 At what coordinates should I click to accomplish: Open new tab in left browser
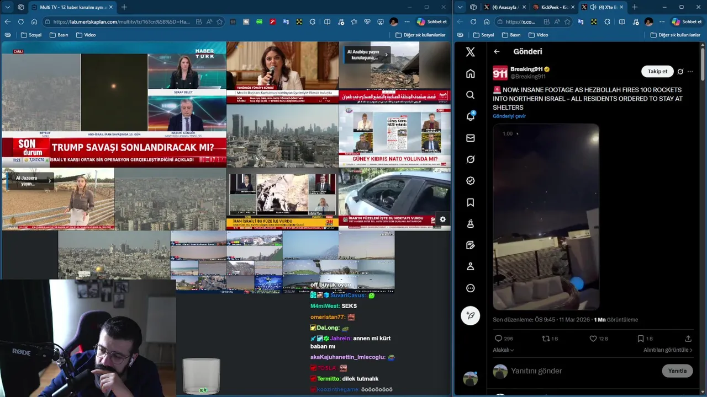click(124, 7)
